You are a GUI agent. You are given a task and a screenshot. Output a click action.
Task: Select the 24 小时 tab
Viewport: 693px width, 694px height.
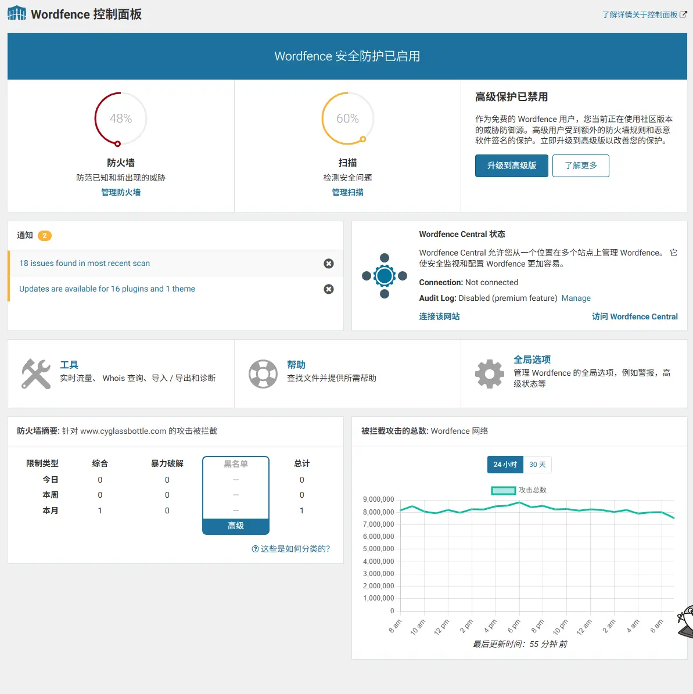505,464
